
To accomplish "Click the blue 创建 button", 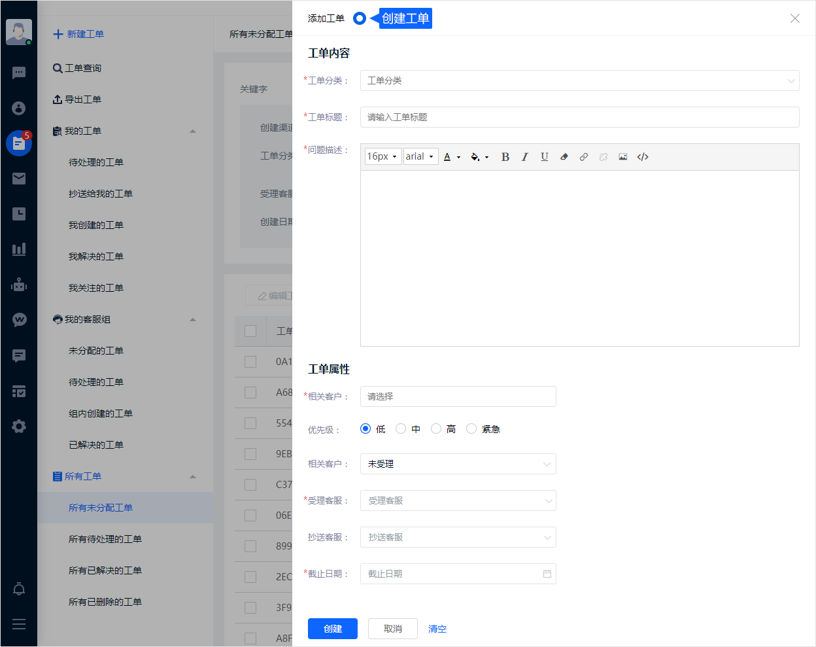I will (x=332, y=629).
